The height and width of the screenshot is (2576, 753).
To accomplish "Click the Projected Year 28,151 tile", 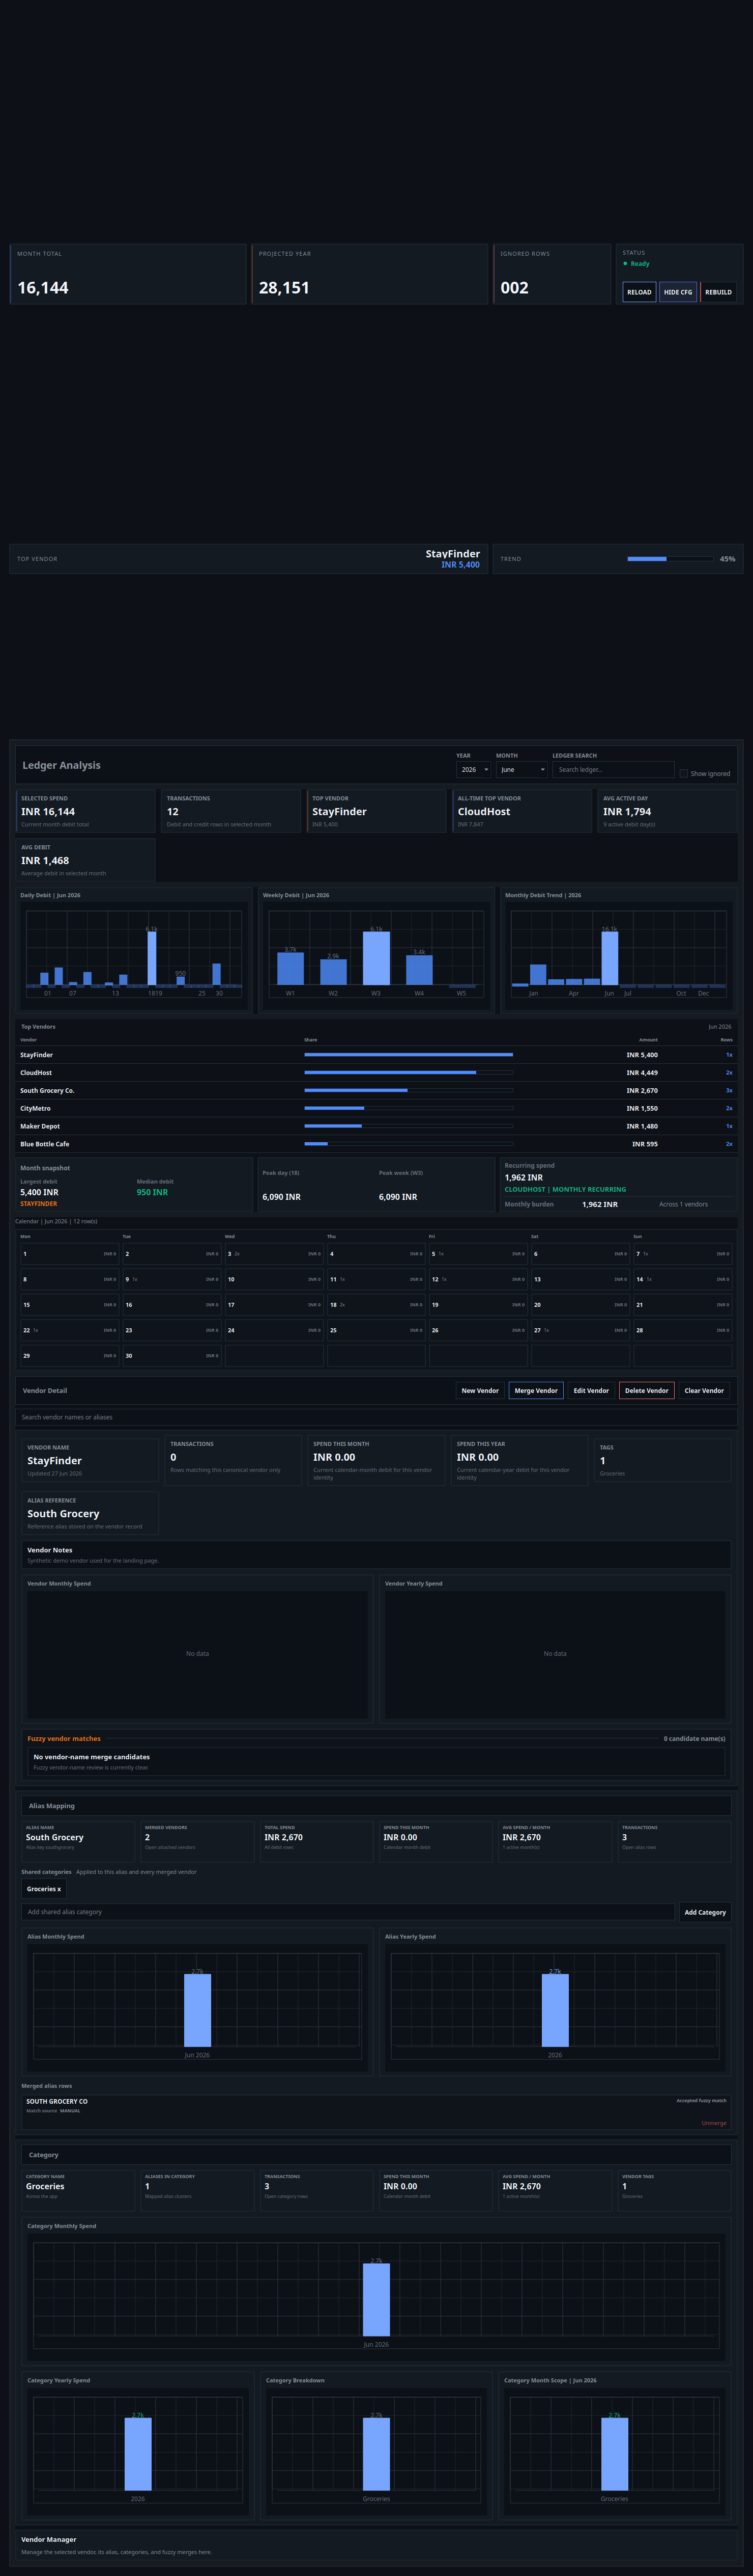I will point(369,274).
